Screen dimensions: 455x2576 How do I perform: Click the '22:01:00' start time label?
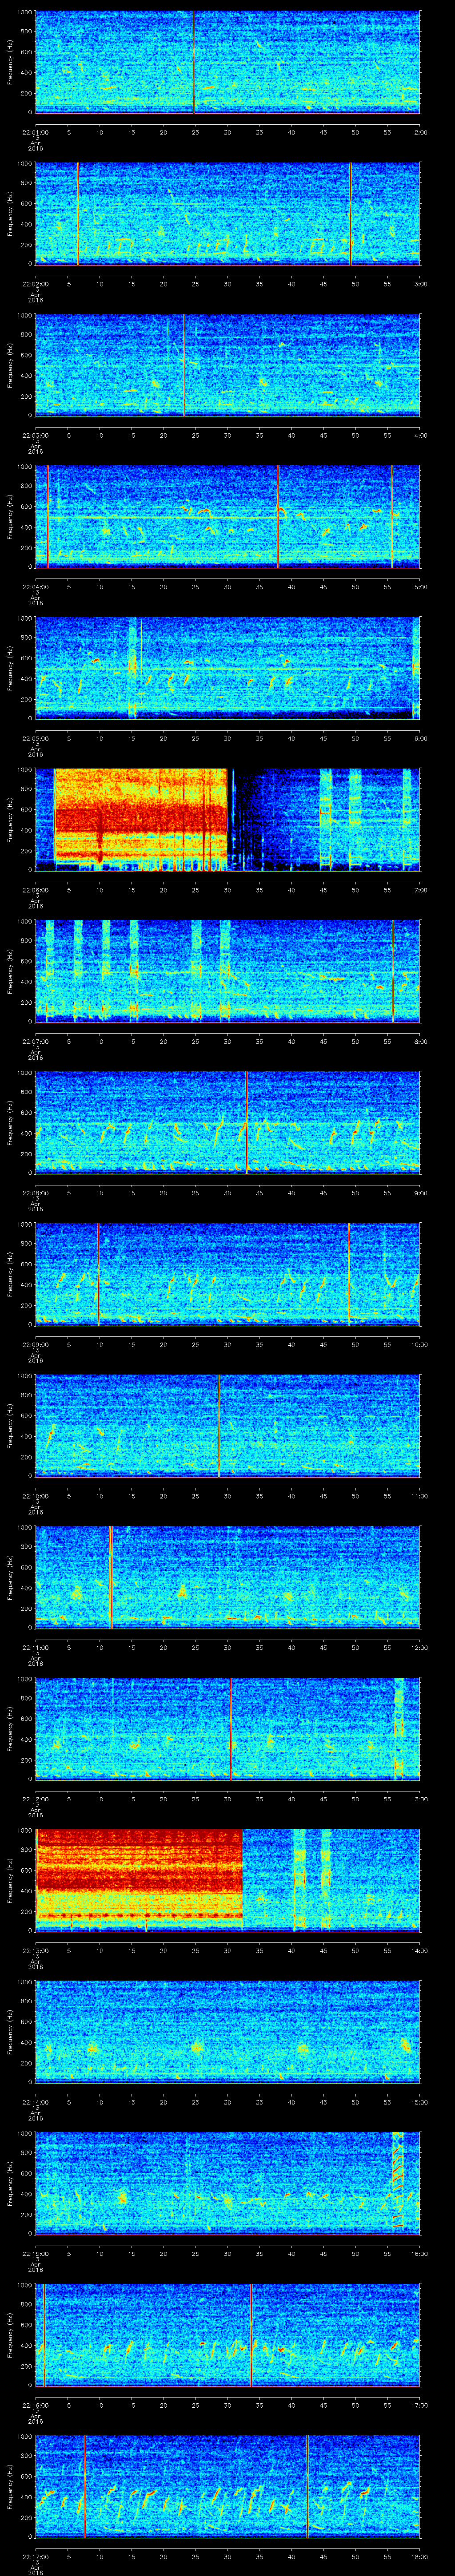pos(35,131)
